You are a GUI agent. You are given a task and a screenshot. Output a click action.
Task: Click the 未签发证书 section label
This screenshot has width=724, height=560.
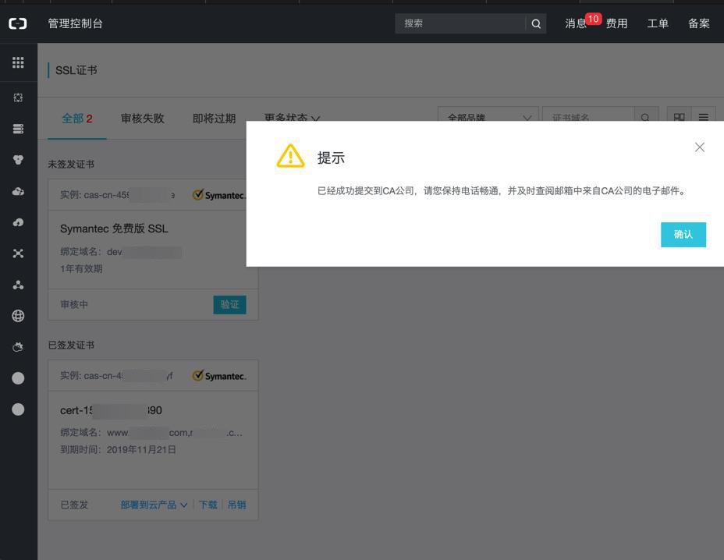(x=71, y=165)
